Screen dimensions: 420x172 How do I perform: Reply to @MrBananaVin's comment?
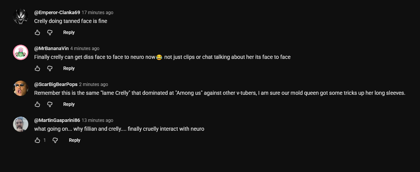click(x=69, y=68)
